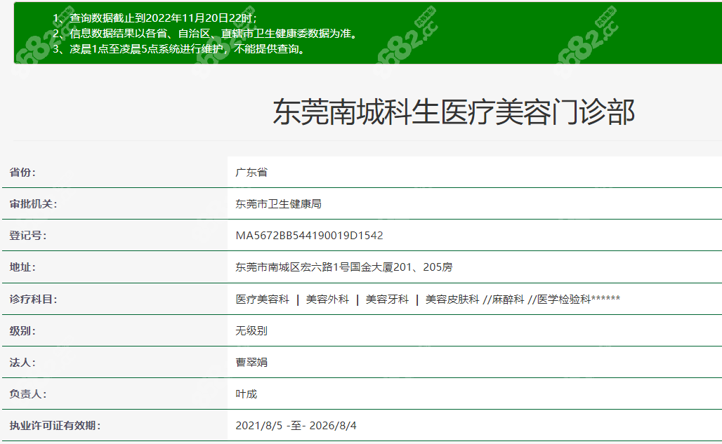Screen dimensions: 722x444
Task: Click the 法人 label
Action: 22,363
